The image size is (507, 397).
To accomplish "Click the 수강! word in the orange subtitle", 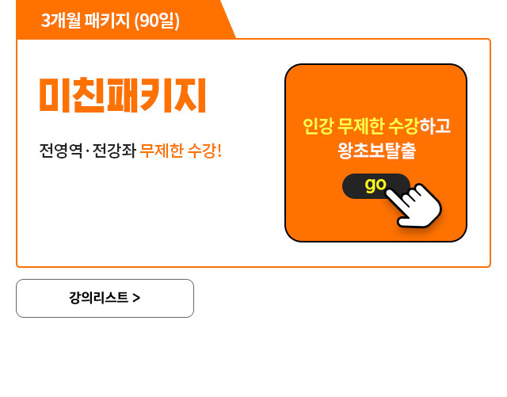I will coord(204,151).
